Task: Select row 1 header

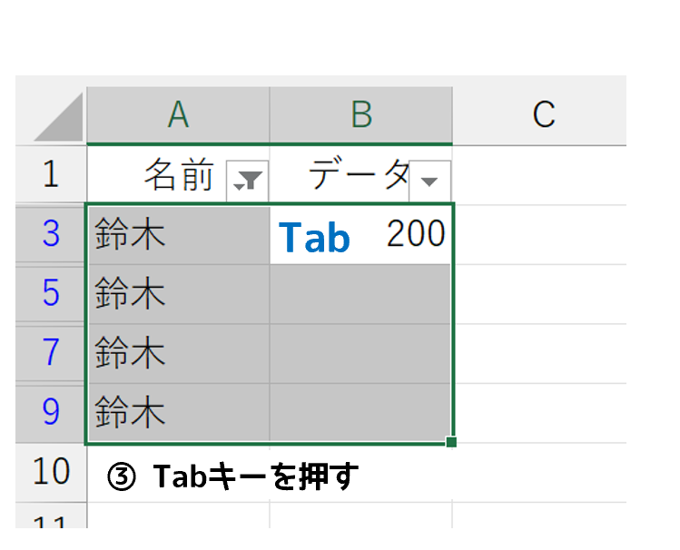Action: [x=51, y=175]
